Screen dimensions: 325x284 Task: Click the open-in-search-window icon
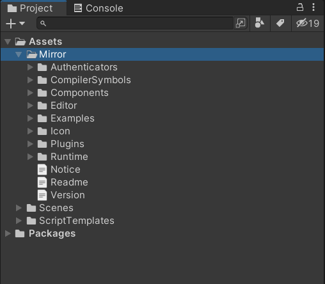(241, 23)
